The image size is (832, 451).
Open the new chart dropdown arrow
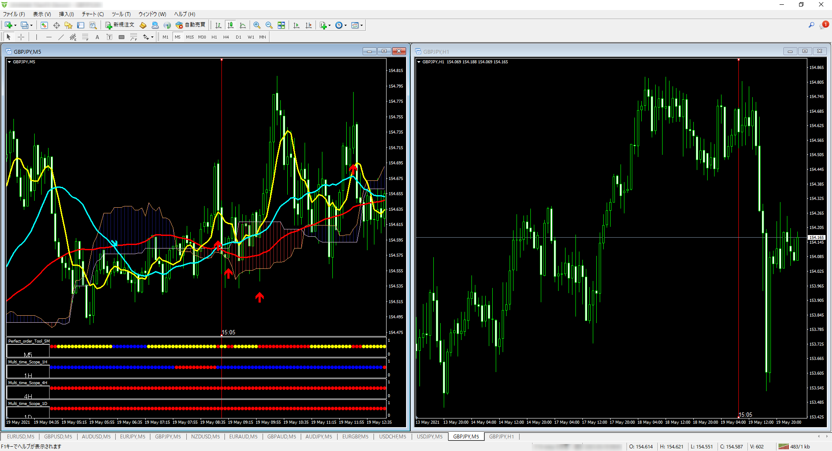15,25
